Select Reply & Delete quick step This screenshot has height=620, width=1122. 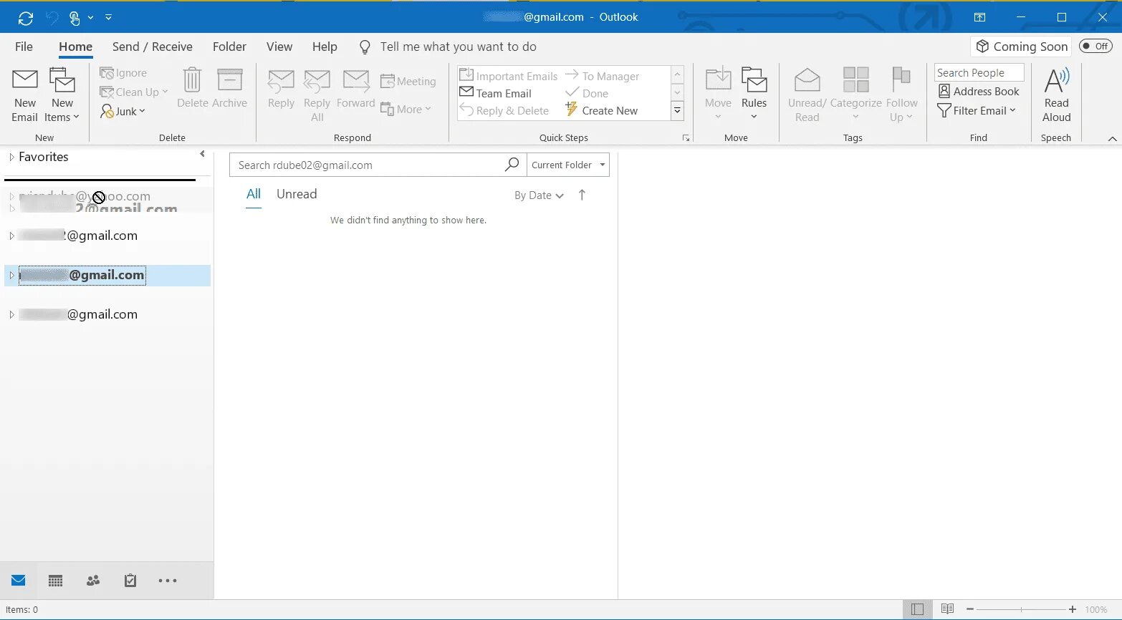[504, 110]
